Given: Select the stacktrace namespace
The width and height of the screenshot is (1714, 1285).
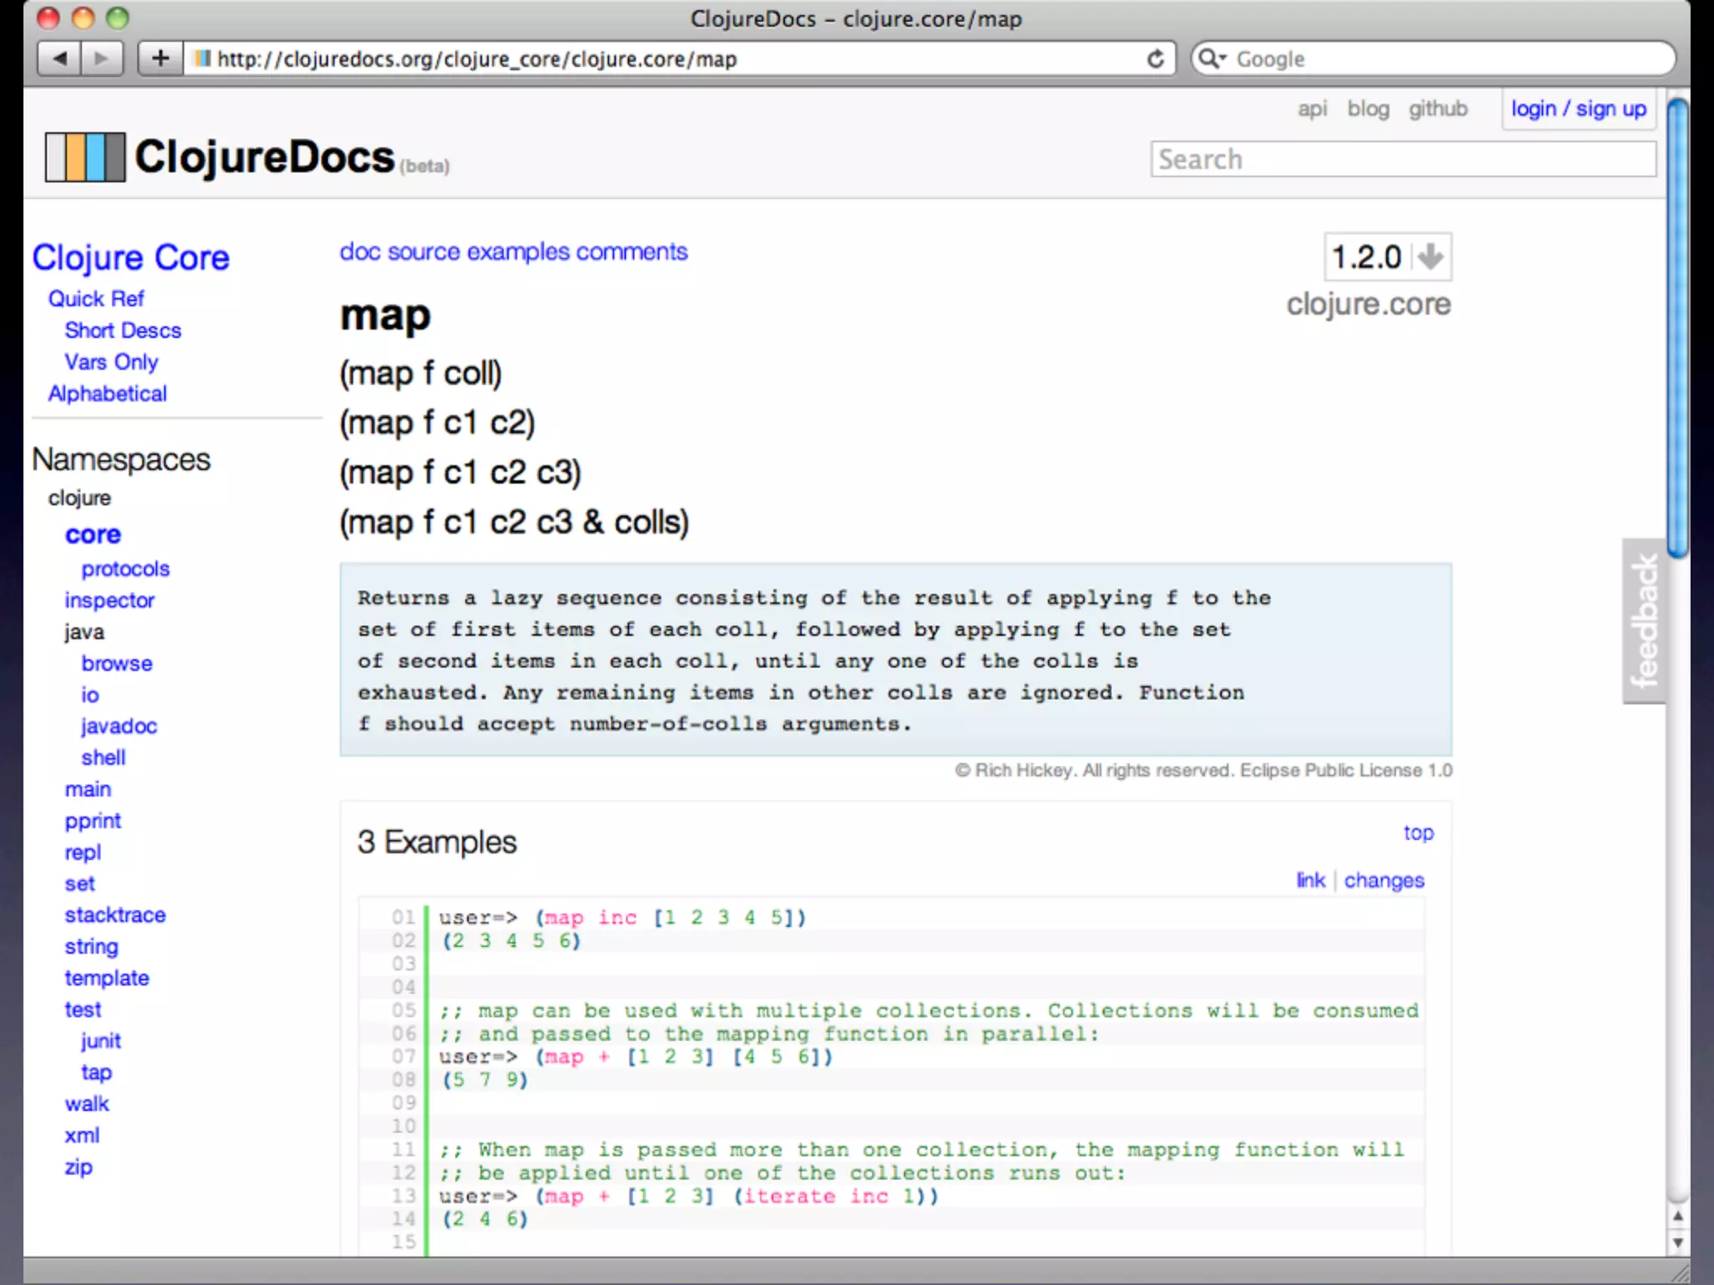Looking at the screenshot, I should point(115,915).
